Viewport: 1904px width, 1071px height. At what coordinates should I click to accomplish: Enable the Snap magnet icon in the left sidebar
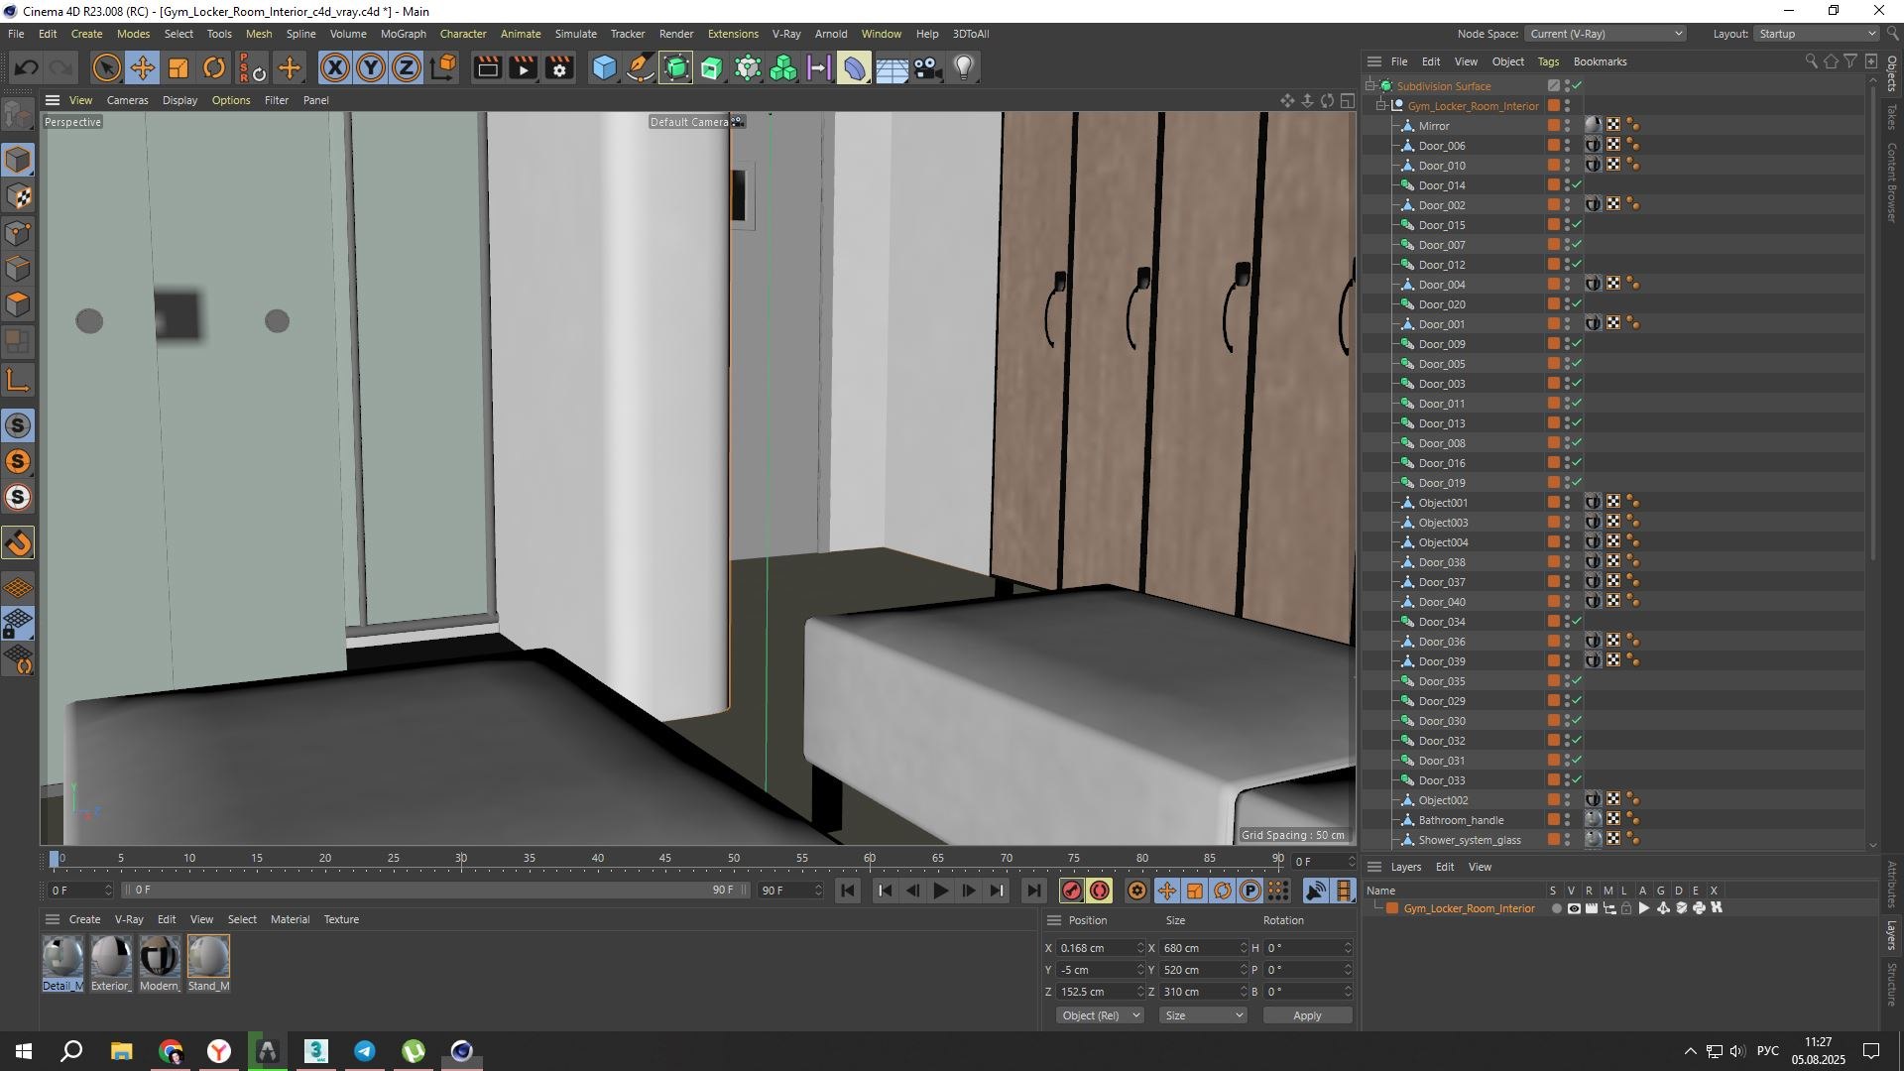click(x=18, y=543)
